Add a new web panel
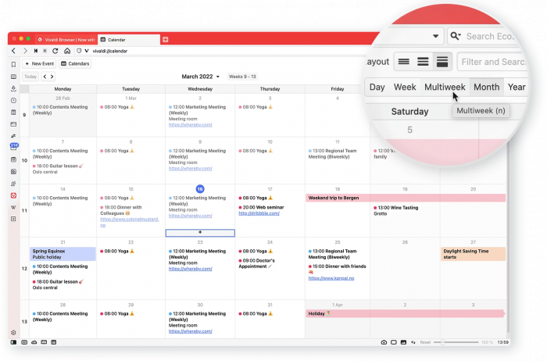The image size is (547, 361). point(13,219)
